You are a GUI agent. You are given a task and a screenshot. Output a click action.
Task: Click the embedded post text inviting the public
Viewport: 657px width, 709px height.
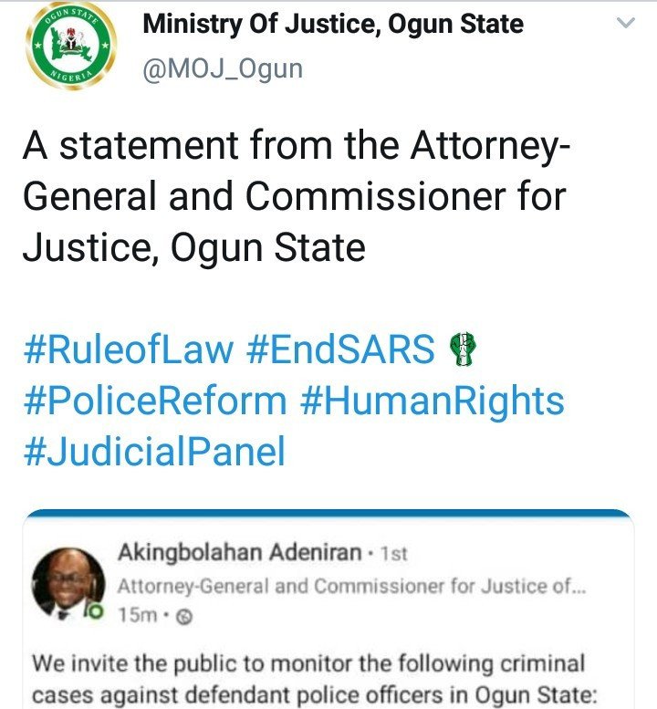[x=315, y=678]
